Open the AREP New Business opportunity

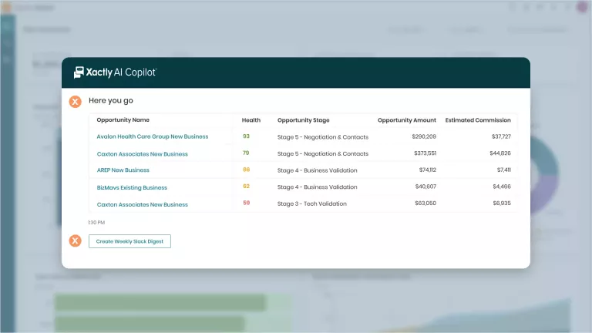123,170
